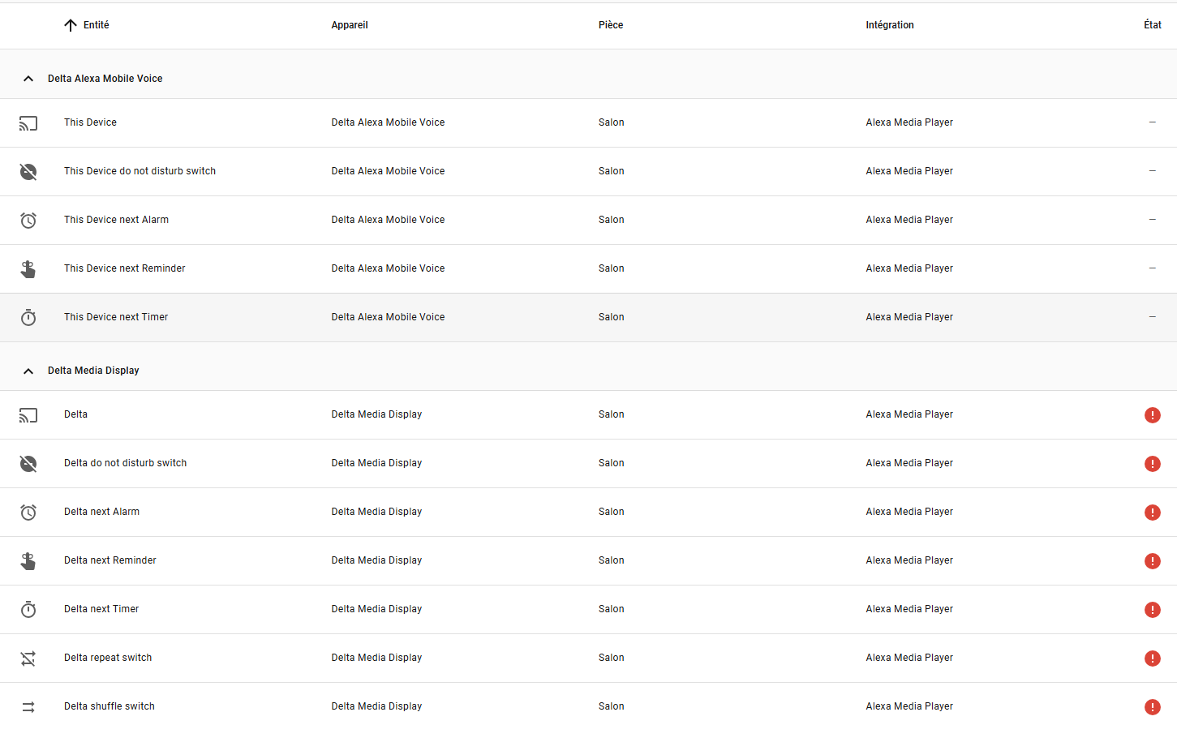This screenshot has width=1177, height=755.
Task: Sort table by Intégration column header
Action: [889, 25]
